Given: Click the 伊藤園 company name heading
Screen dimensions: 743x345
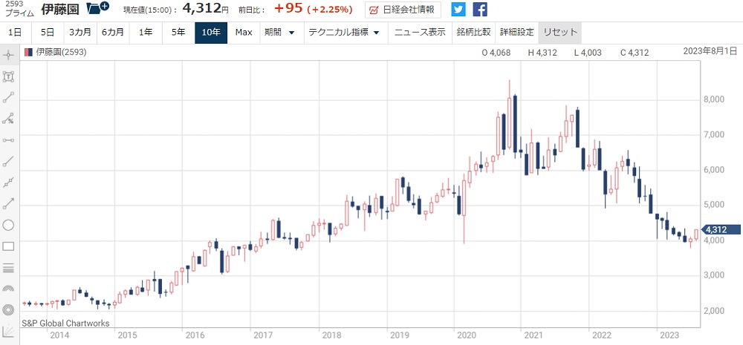Looking at the screenshot, I should (59, 9).
